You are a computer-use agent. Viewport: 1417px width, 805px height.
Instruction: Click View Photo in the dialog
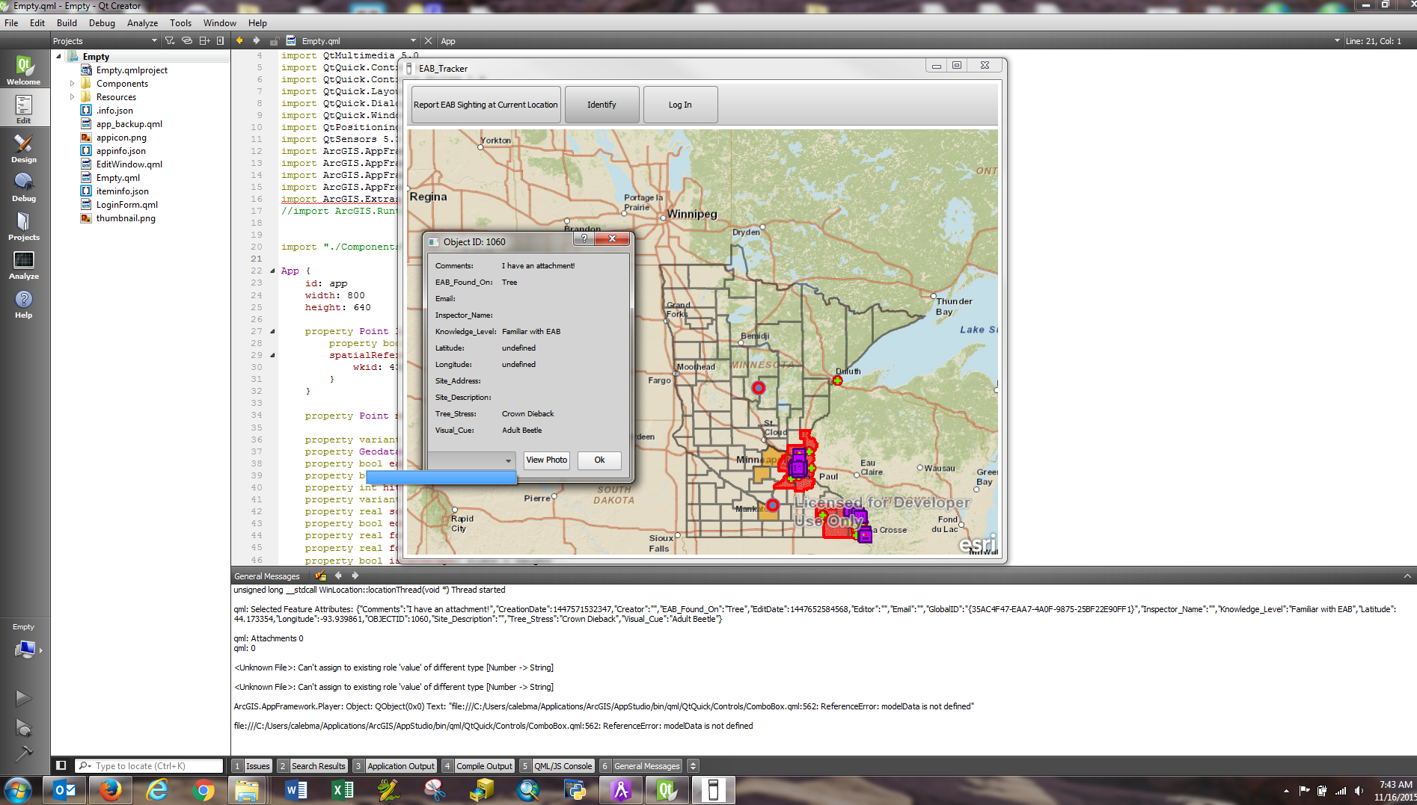[x=546, y=460]
